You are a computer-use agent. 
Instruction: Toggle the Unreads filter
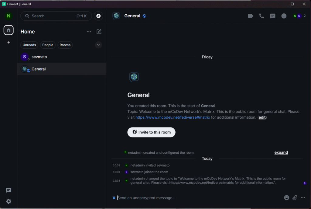[x=29, y=45]
